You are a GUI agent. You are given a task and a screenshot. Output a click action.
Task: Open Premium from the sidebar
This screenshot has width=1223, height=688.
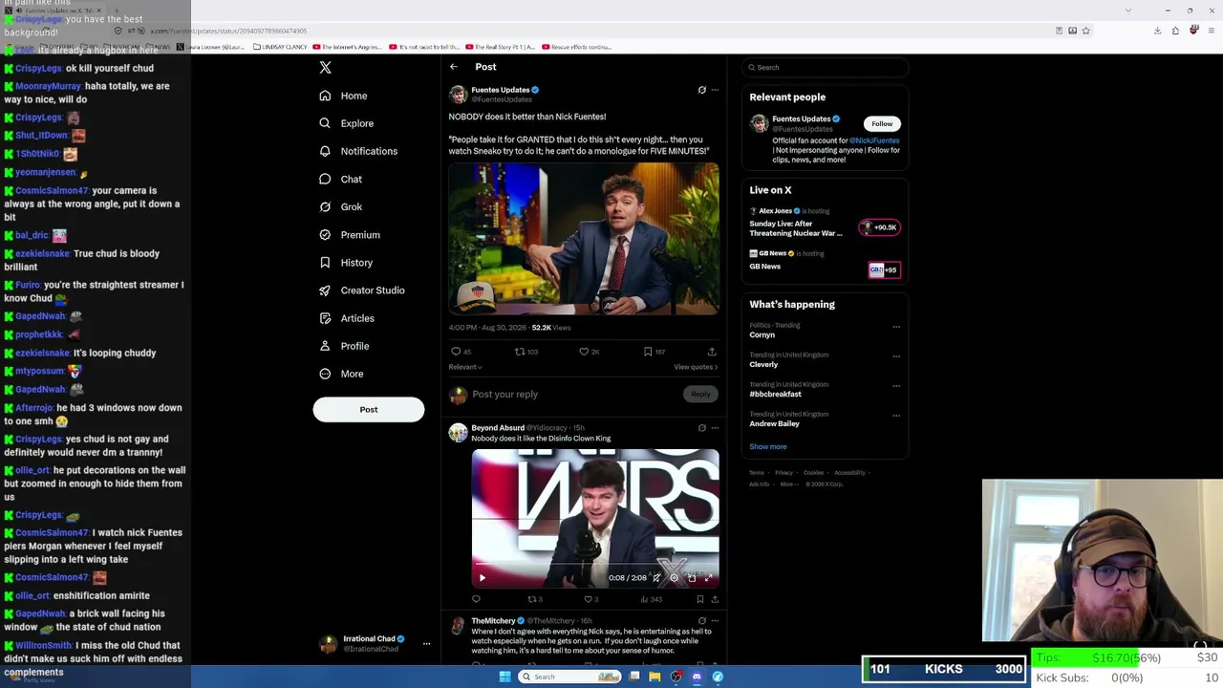349,234
